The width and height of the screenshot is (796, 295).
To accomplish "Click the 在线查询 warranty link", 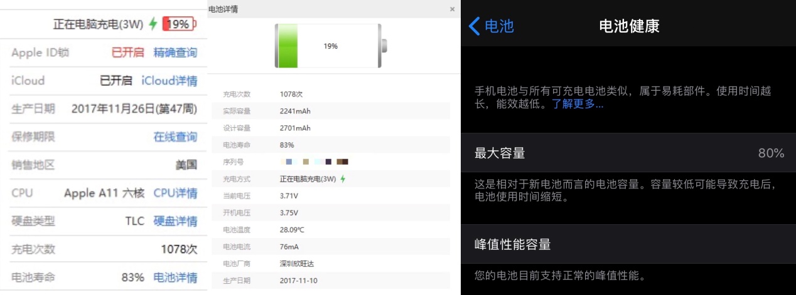I will tap(175, 137).
